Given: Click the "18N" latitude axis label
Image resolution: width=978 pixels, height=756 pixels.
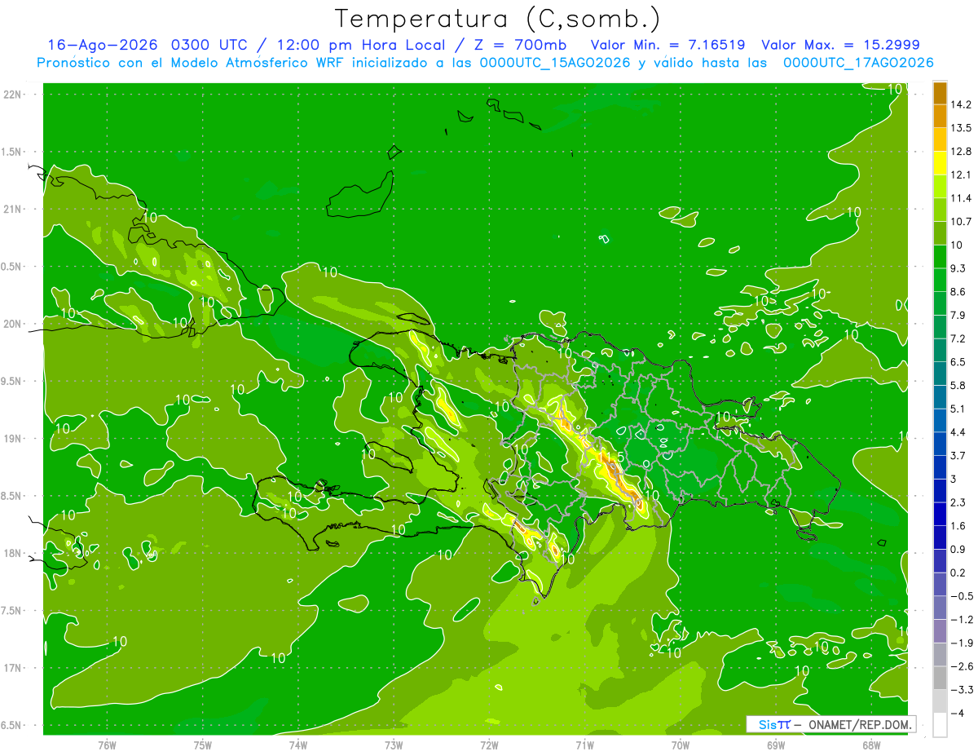Looking at the screenshot, I should click(12, 554).
